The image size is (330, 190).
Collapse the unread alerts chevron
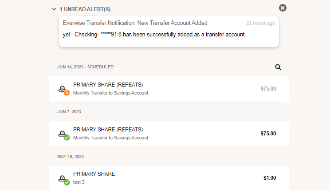[x=54, y=9]
